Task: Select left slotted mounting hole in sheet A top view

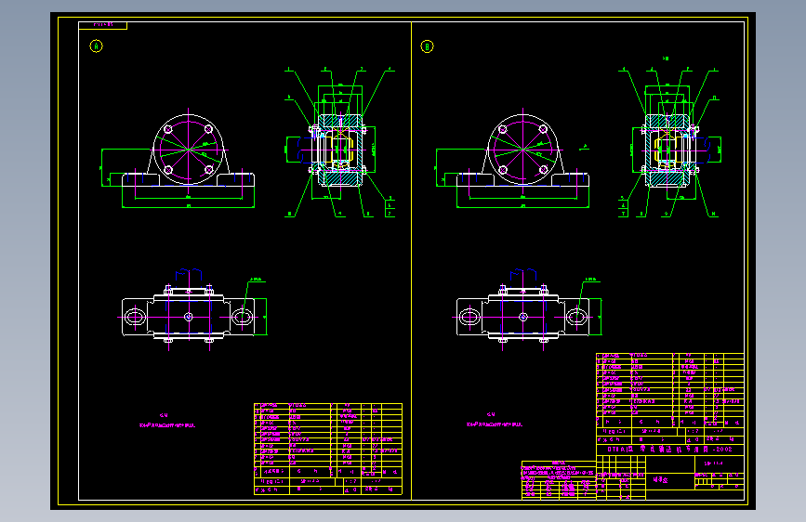Action: tap(135, 317)
